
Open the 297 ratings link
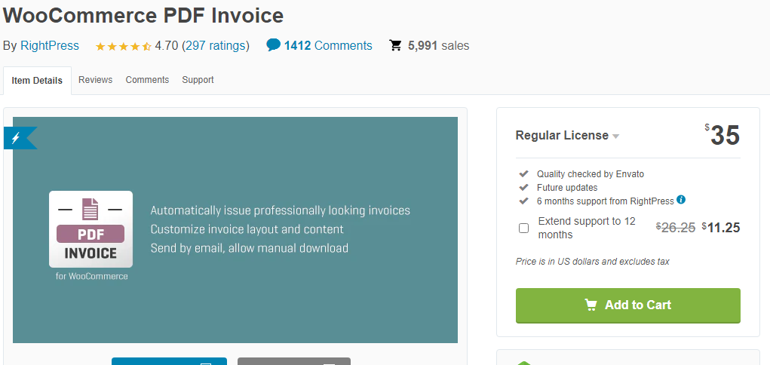[x=216, y=46]
